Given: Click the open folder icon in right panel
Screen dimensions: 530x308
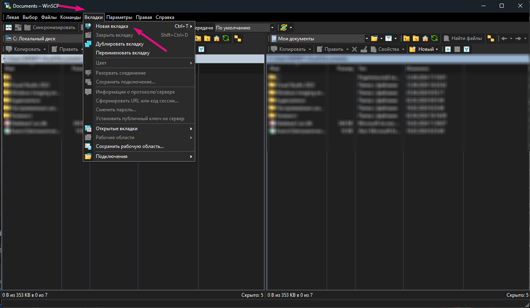Looking at the screenshot, I should click(x=374, y=38).
